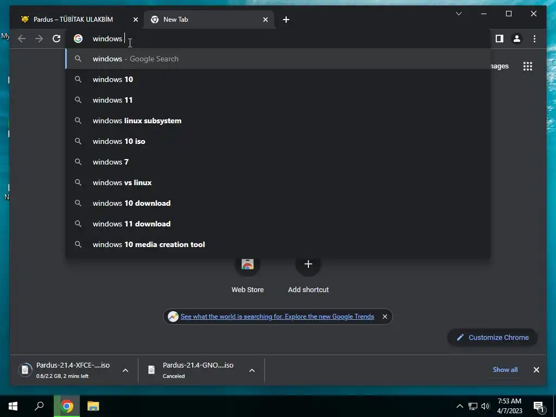
Task: Pick 'windows 10 iso' suggestion
Action: coord(279,141)
